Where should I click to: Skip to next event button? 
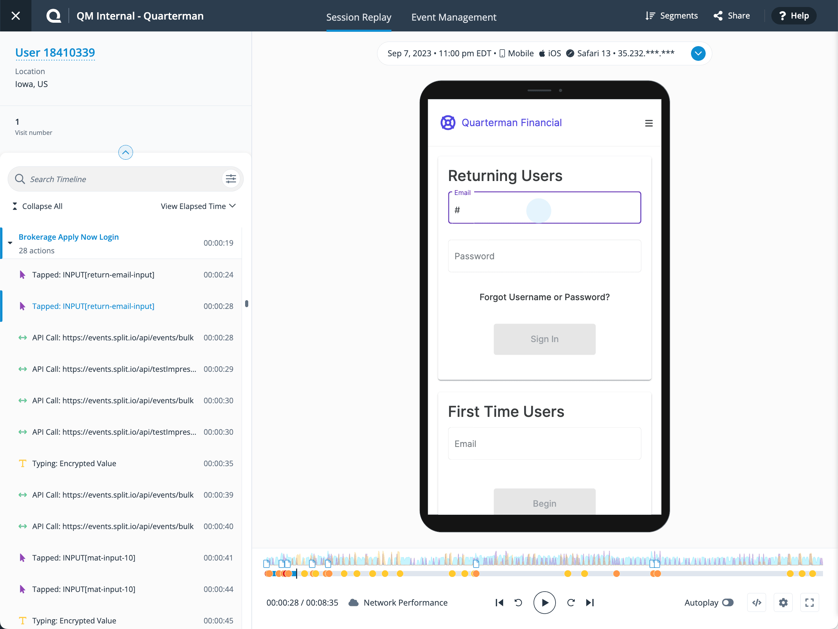[590, 602]
